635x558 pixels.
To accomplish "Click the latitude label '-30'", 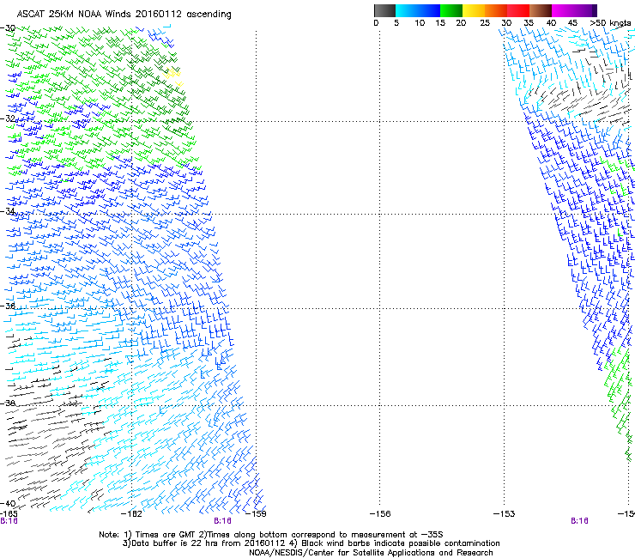I will pyautogui.click(x=8, y=28).
